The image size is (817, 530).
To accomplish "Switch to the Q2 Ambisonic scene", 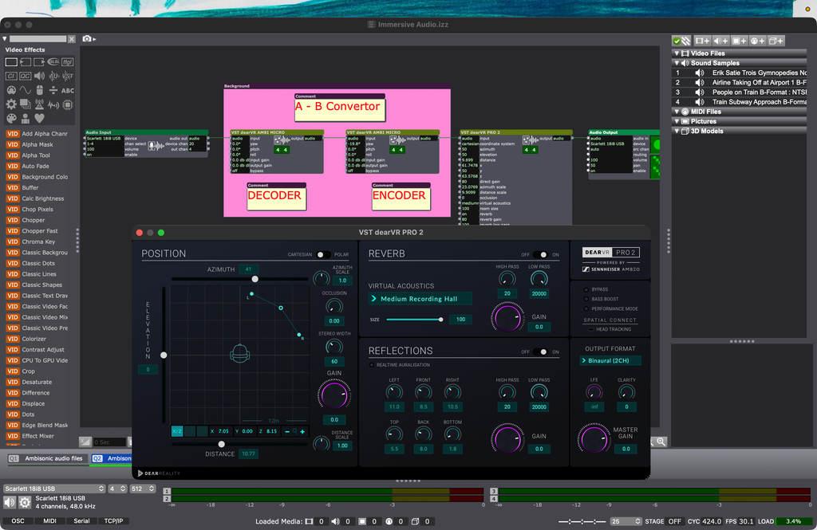I will coord(112,459).
